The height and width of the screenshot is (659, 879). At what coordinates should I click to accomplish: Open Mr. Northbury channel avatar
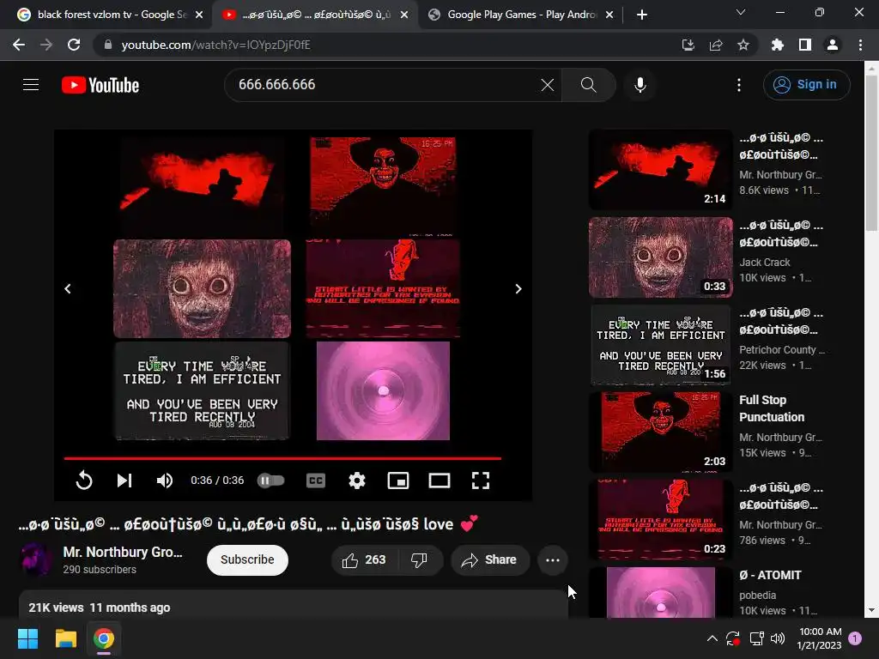(x=36, y=559)
